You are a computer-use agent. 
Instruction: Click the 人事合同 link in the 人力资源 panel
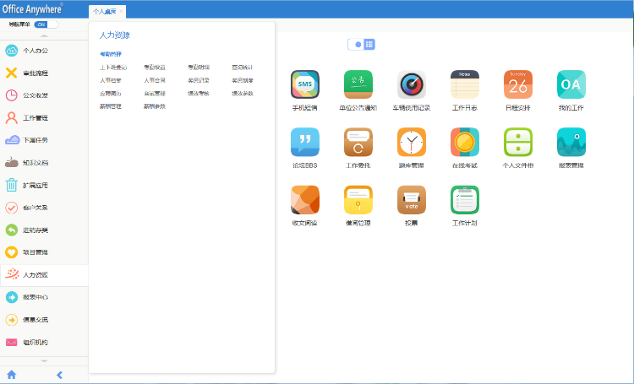tap(155, 80)
